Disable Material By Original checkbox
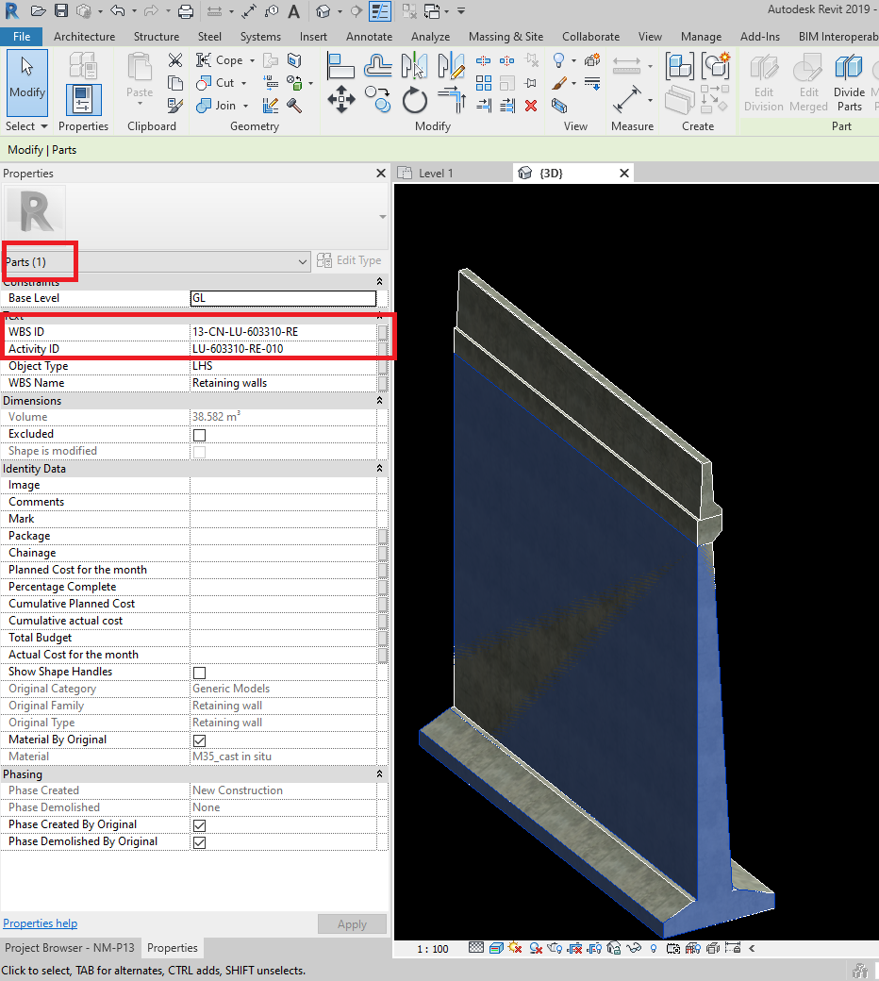The height and width of the screenshot is (981, 879). pyautogui.click(x=198, y=740)
